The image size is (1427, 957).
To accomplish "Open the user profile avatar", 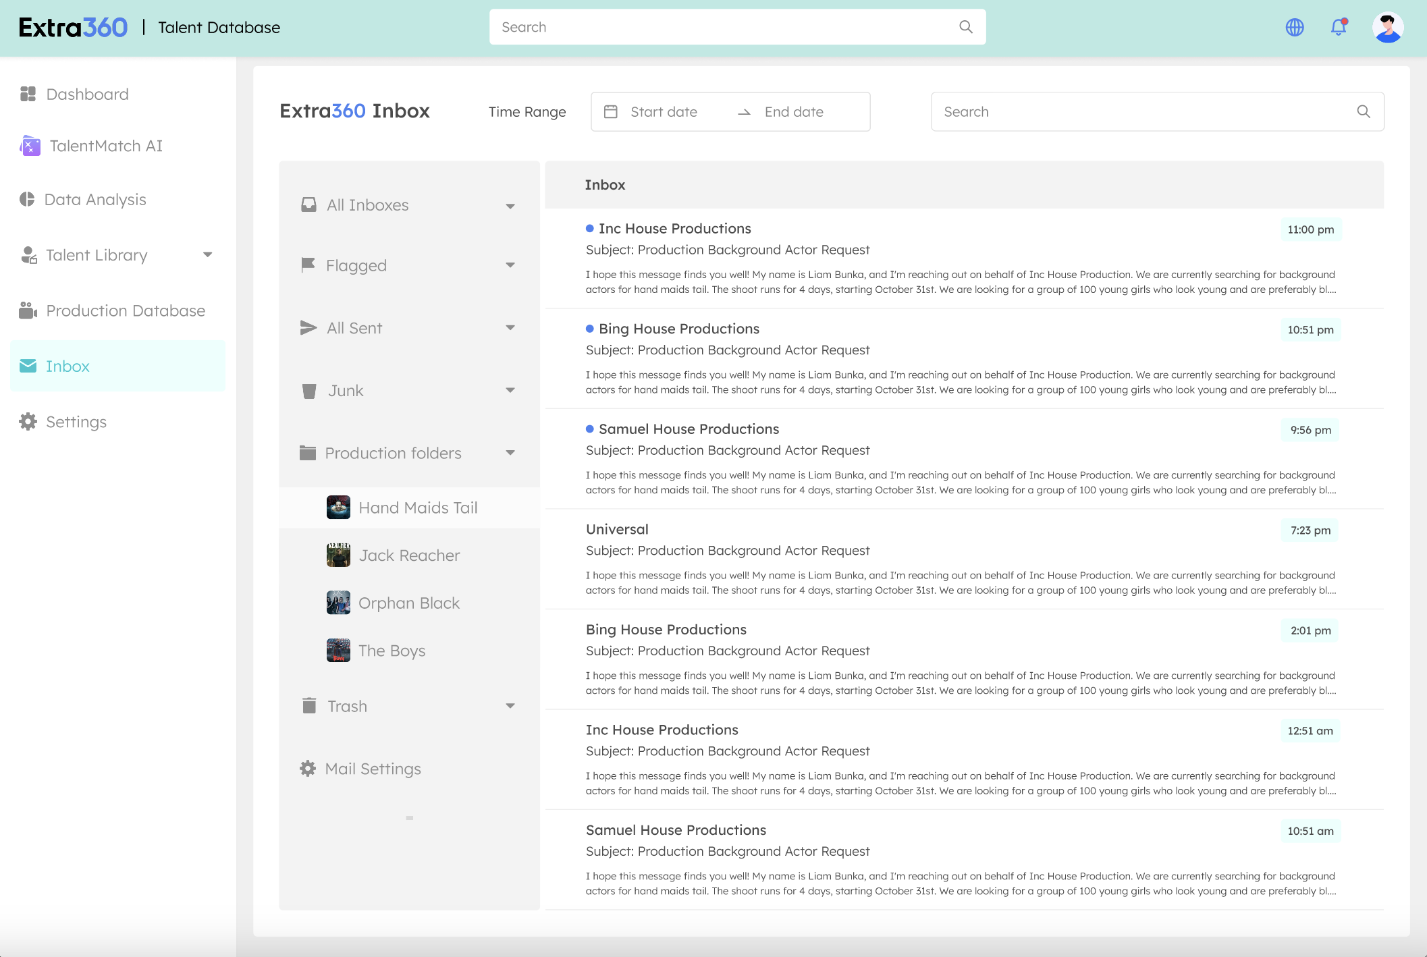I will coord(1388,27).
